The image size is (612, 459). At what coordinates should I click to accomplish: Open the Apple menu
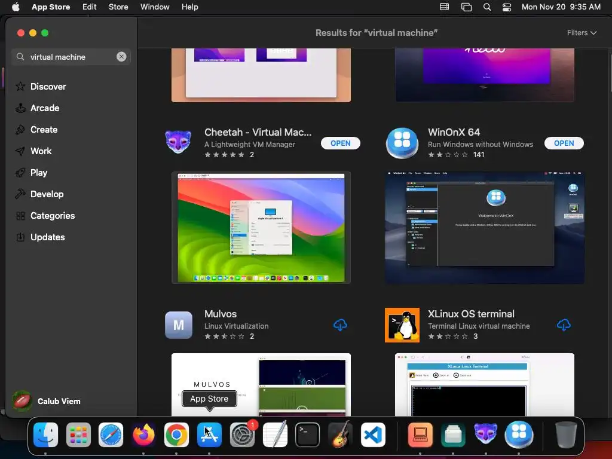pyautogui.click(x=16, y=7)
